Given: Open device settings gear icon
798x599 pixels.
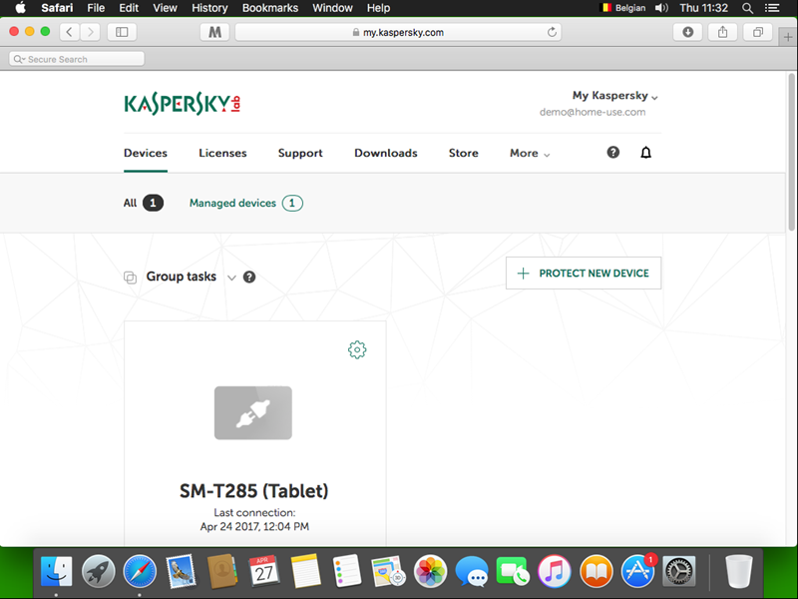Looking at the screenshot, I should coord(357,349).
